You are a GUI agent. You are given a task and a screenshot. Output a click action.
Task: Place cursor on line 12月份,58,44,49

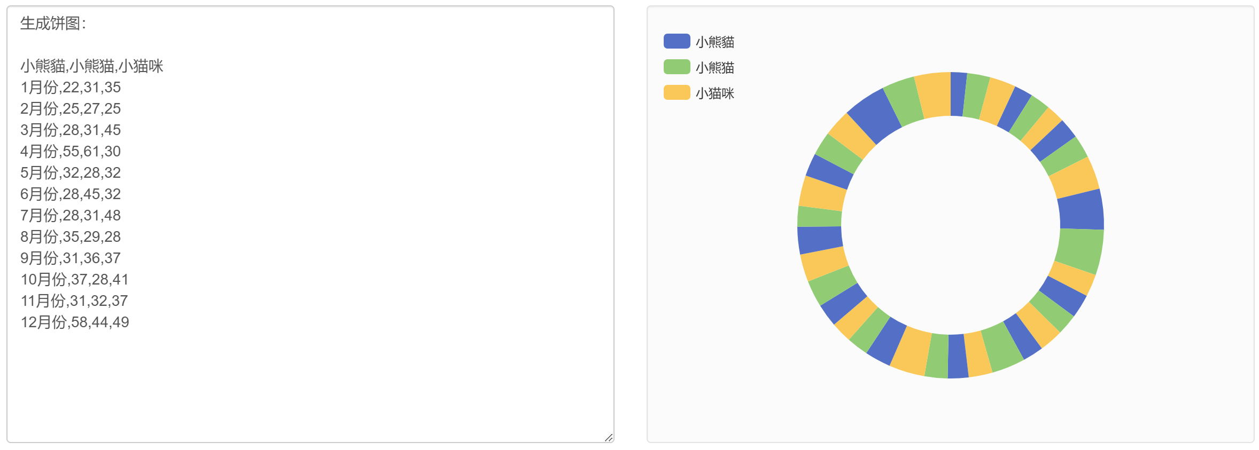click(75, 322)
